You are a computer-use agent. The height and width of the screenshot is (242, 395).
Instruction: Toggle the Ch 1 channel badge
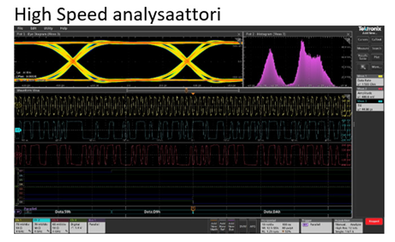tap(24, 225)
